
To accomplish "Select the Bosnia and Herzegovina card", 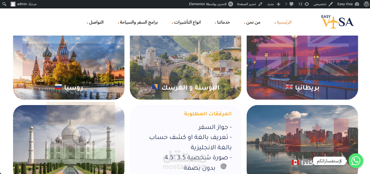I will [x=186, y=67].
